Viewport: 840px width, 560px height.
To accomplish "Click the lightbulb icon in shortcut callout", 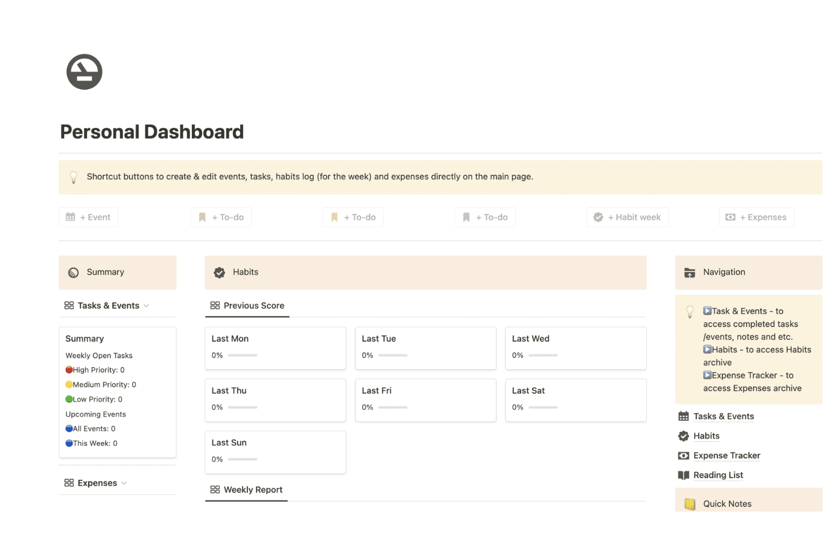I will click(74, 177).
